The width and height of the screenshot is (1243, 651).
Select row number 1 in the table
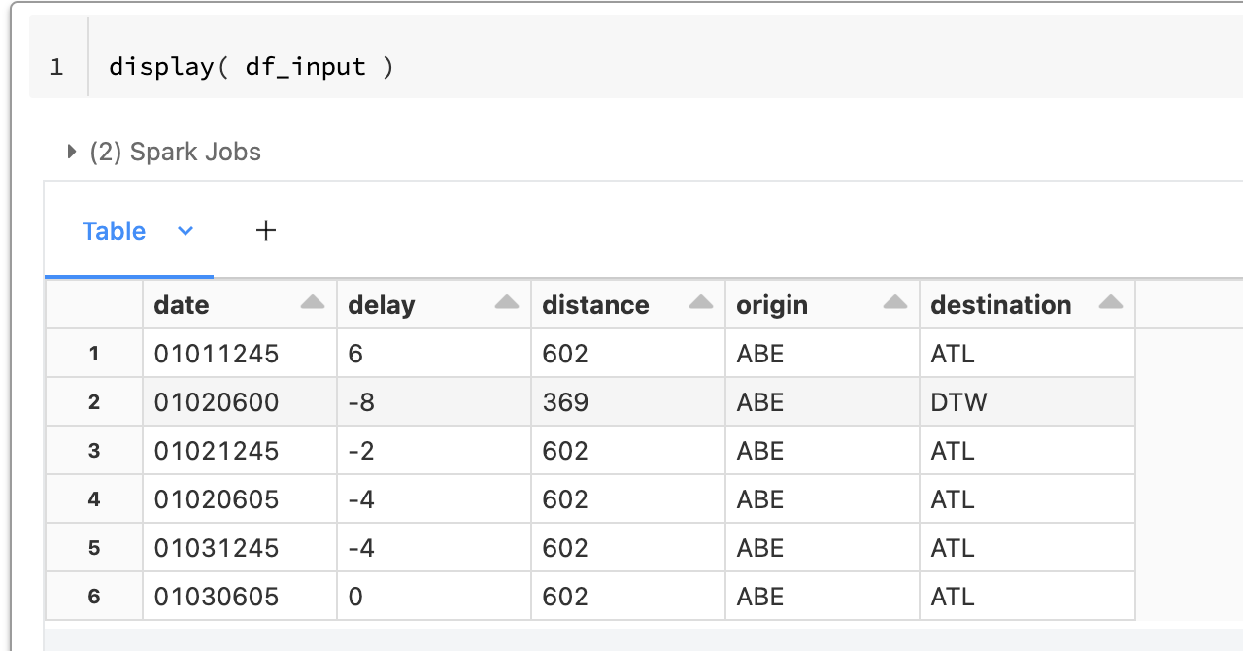click(x=94, y=354)
